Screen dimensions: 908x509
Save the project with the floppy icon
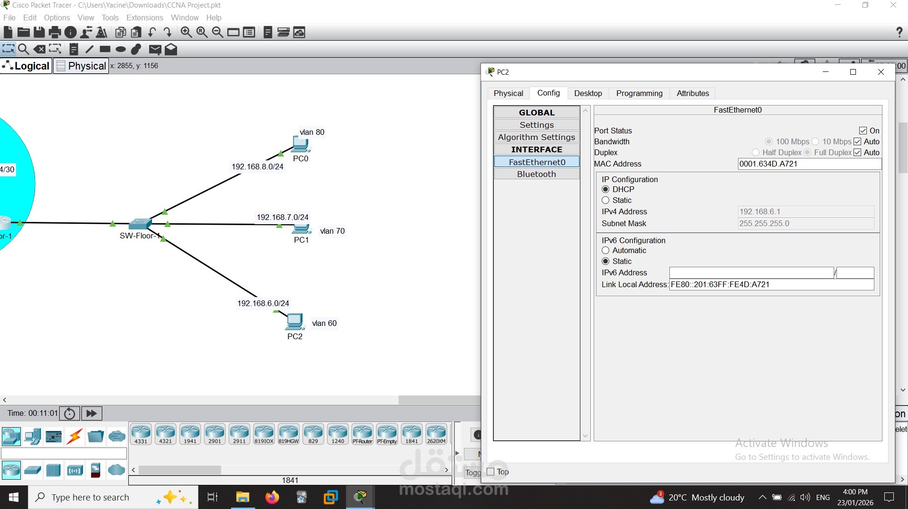(39, 32)
